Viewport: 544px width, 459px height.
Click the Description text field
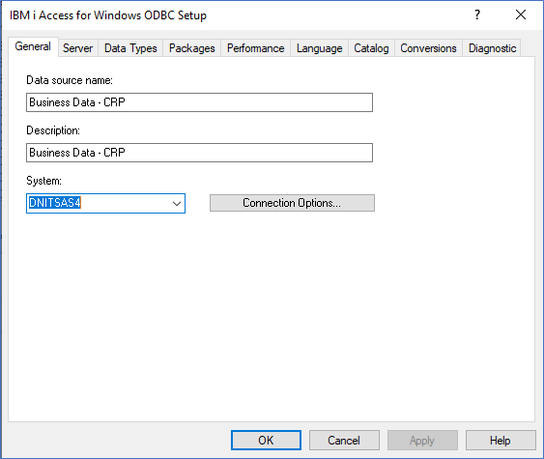point(199,153)
